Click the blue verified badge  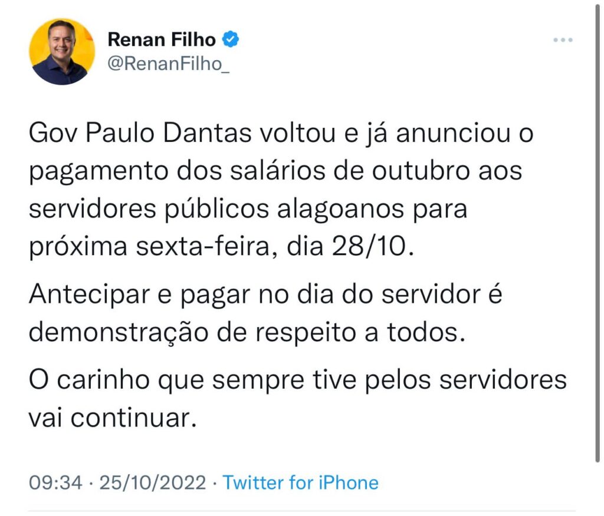(x=231, y=40)
